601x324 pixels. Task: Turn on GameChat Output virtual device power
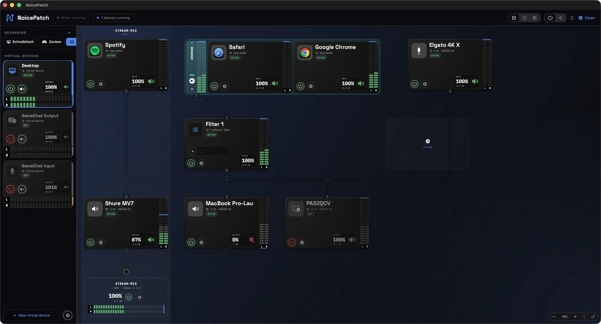tap(11, 139)
